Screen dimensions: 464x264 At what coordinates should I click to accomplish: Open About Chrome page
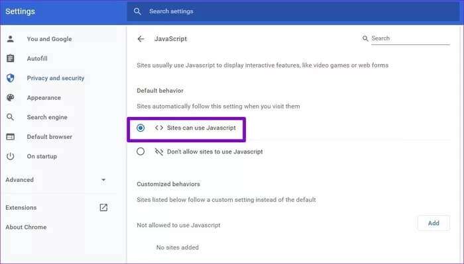[26, 227]
